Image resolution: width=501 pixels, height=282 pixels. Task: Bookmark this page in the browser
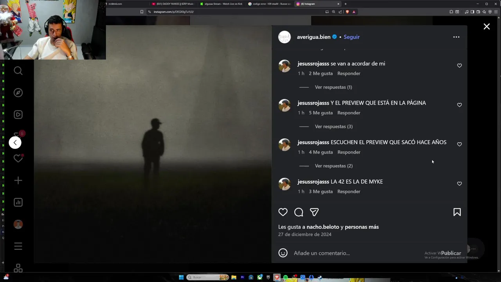tap(142, 12)
